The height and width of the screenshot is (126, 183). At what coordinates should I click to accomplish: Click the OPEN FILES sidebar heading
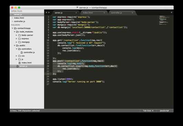coord(17,11)
